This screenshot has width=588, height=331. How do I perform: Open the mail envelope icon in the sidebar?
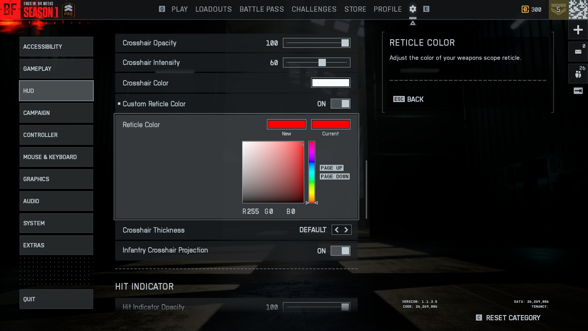pyautogui.click(x=578, y=52)
